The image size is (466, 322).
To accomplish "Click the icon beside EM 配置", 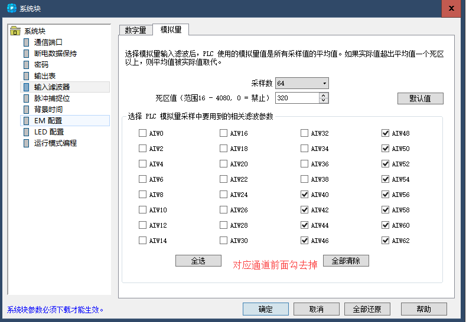I will click(x=27, y=121).
